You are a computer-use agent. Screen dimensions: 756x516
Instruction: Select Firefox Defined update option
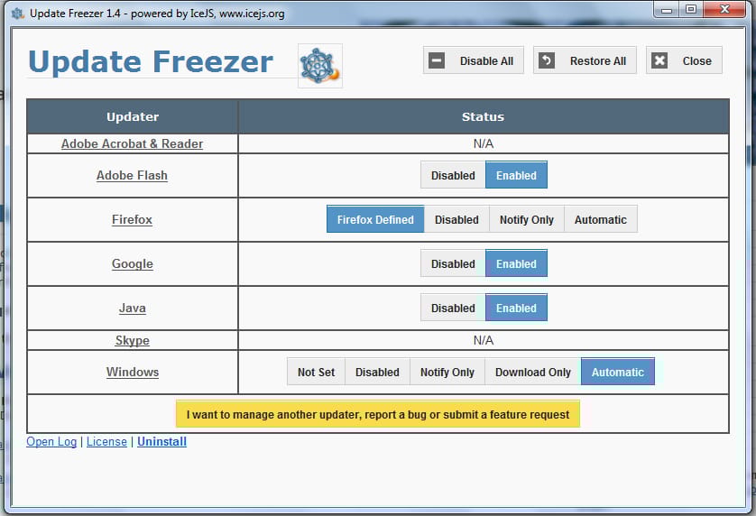pyautogui.click(x=375, y=220)
